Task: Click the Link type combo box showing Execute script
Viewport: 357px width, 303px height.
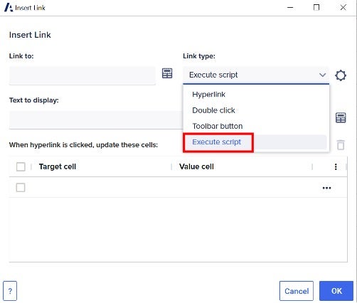Action: (x=256, y=75)
